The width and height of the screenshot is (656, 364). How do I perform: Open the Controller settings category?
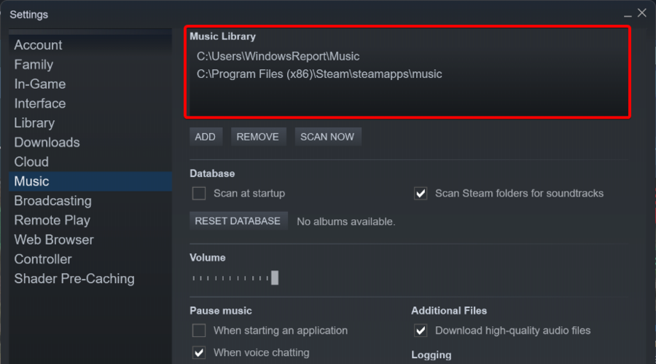tap(43, 259)
